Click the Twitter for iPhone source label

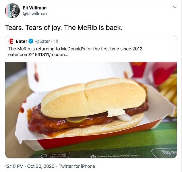[x=77, y=166]
